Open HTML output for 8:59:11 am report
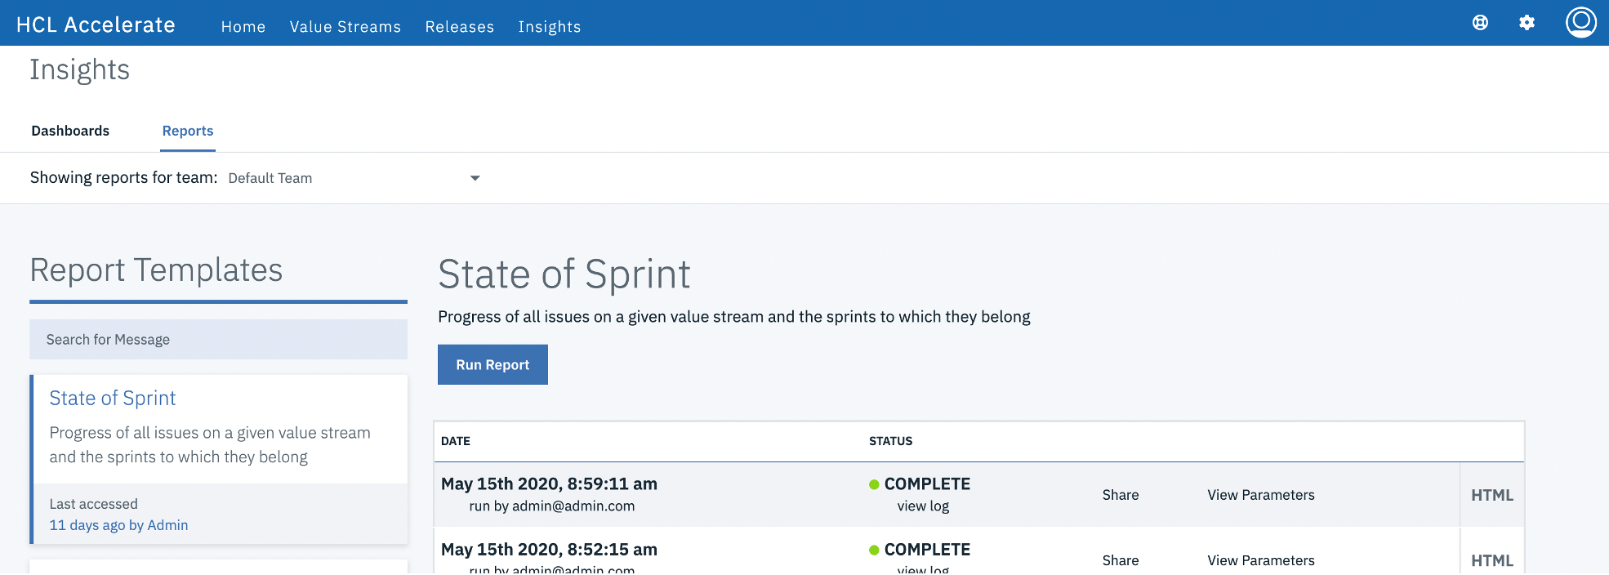 pos(1491,495)
